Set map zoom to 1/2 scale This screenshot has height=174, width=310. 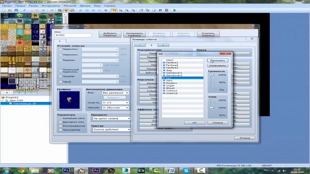(x=121, y=10)
